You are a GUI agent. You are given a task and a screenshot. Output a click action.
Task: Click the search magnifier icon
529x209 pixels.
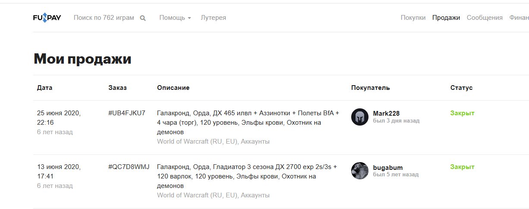point(143,18)
